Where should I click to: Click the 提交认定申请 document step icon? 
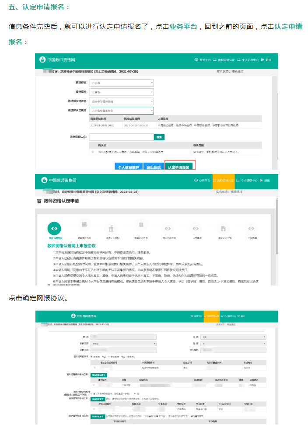coord(224,229)
